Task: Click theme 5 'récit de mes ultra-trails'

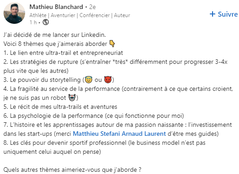Action: pyautogui.click(x=61, y=107)
